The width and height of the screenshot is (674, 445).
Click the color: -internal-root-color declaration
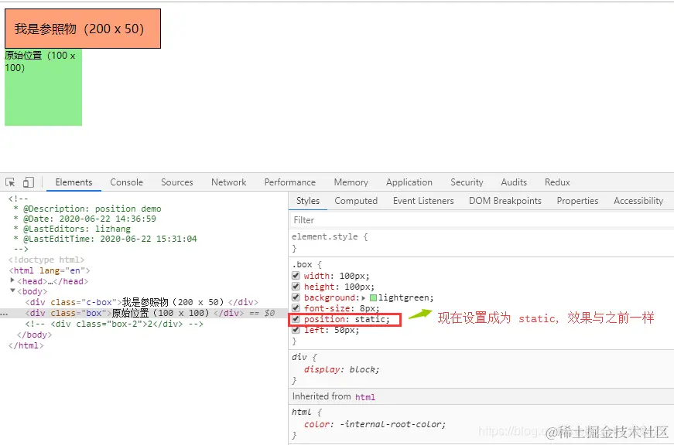click(x=375, y=424)
